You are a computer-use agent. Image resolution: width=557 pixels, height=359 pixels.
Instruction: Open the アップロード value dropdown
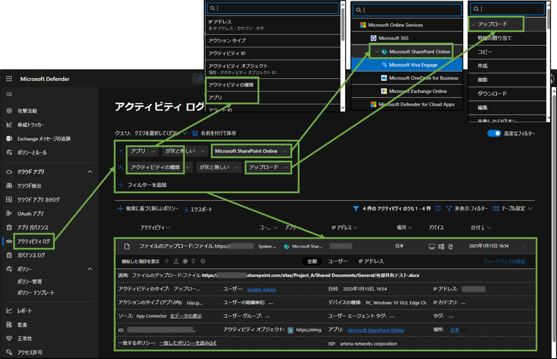point(268,167)
